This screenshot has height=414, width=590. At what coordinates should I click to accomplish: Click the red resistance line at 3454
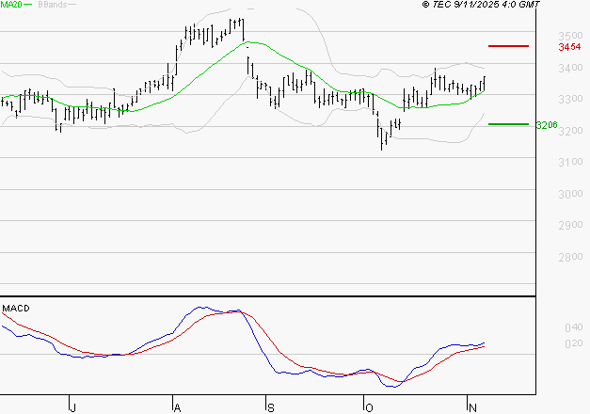(x=508, y=46)
